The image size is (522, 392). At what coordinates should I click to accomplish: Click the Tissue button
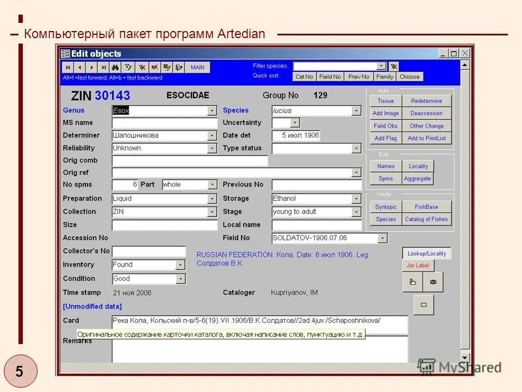pos(386,101)
